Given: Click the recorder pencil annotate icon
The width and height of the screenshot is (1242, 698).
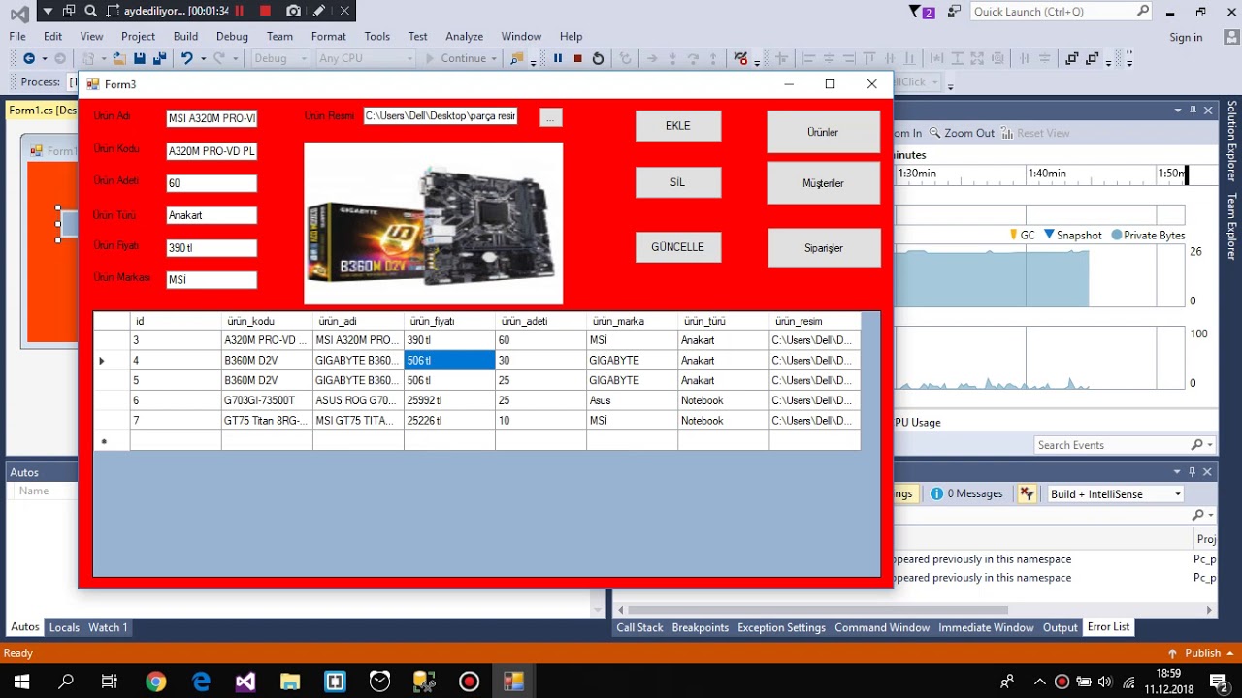Looking at the screenshot, I should (319, 11).
